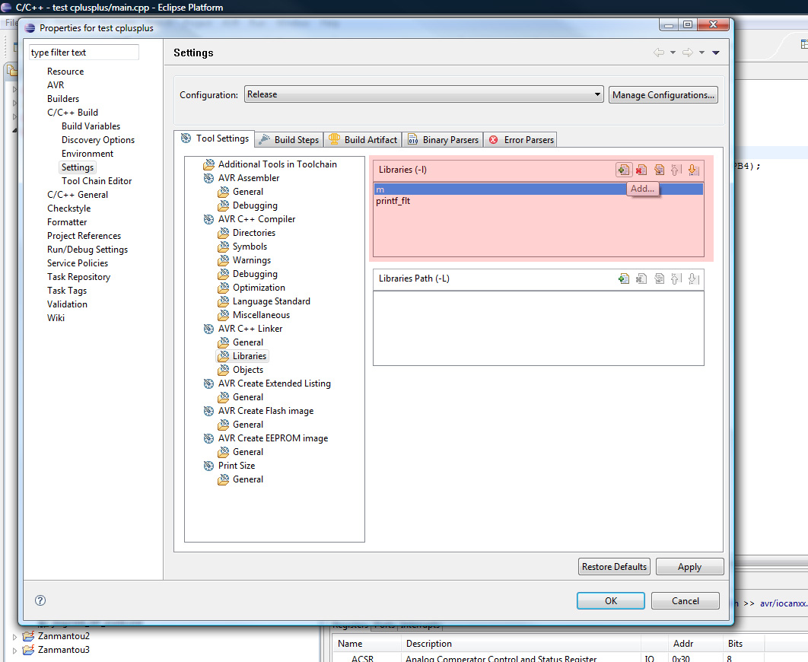Switch to the Error Parsers tab
Screen dimensions: 808x662
(x=521, y=139)
